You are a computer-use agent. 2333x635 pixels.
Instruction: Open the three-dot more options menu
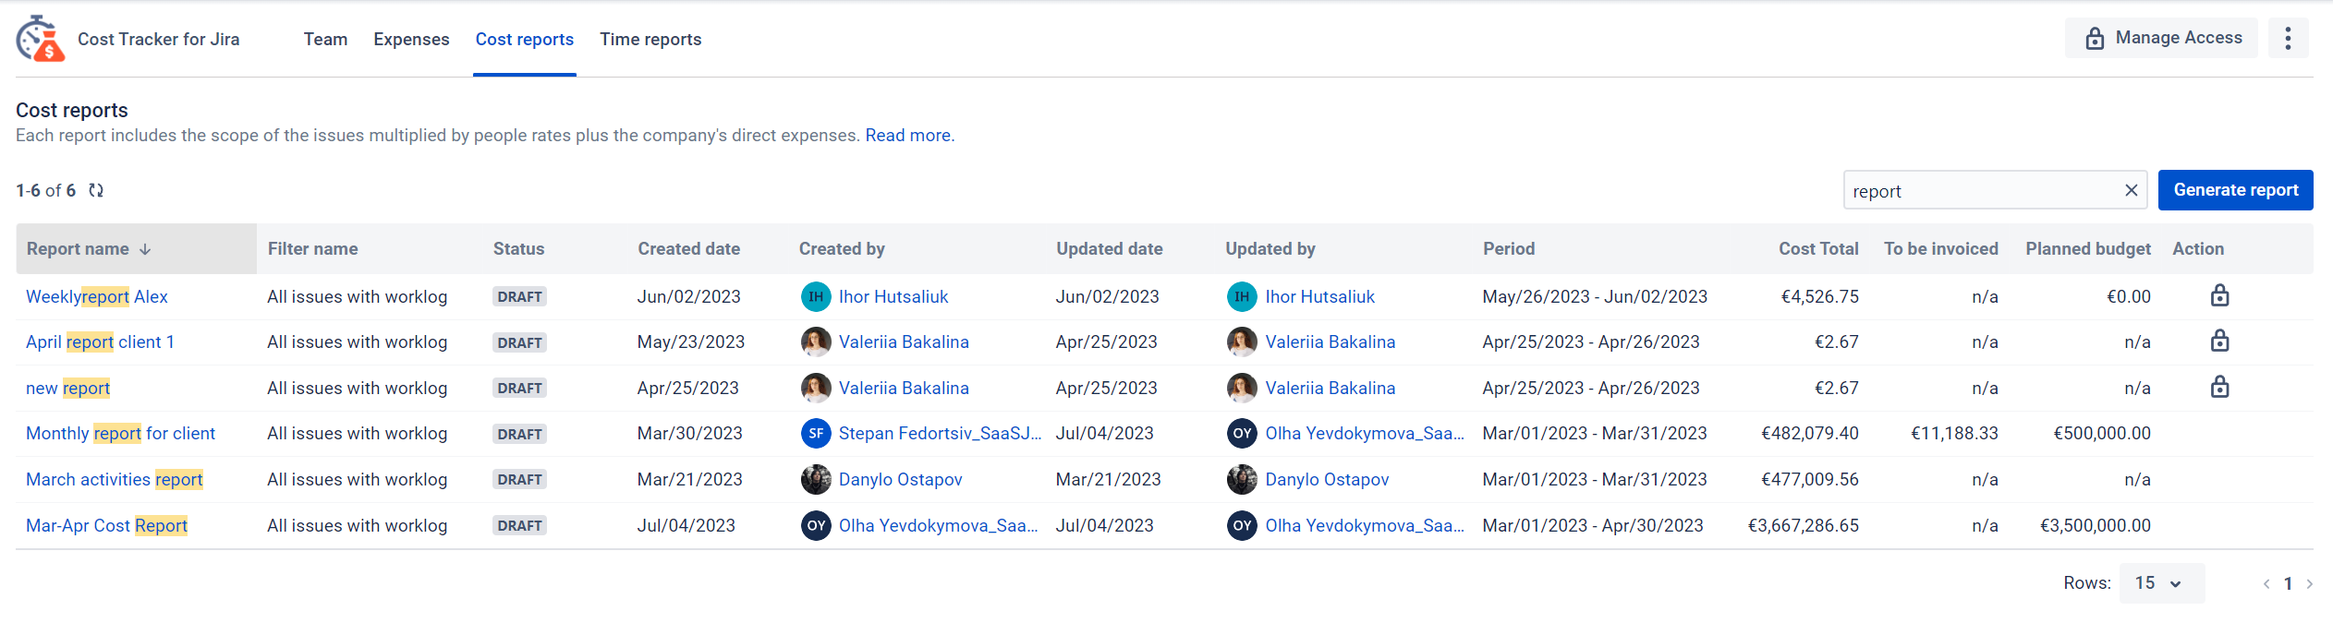(2288, 38)
